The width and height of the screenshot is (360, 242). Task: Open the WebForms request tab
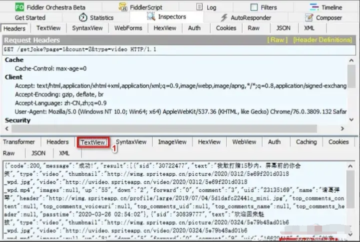pyautogui.click(x=128, y=28)
